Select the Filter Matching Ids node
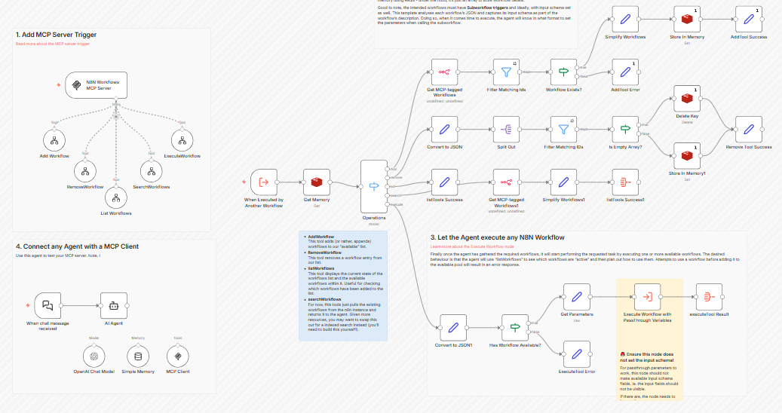782x413 pixels. (506, 72)
